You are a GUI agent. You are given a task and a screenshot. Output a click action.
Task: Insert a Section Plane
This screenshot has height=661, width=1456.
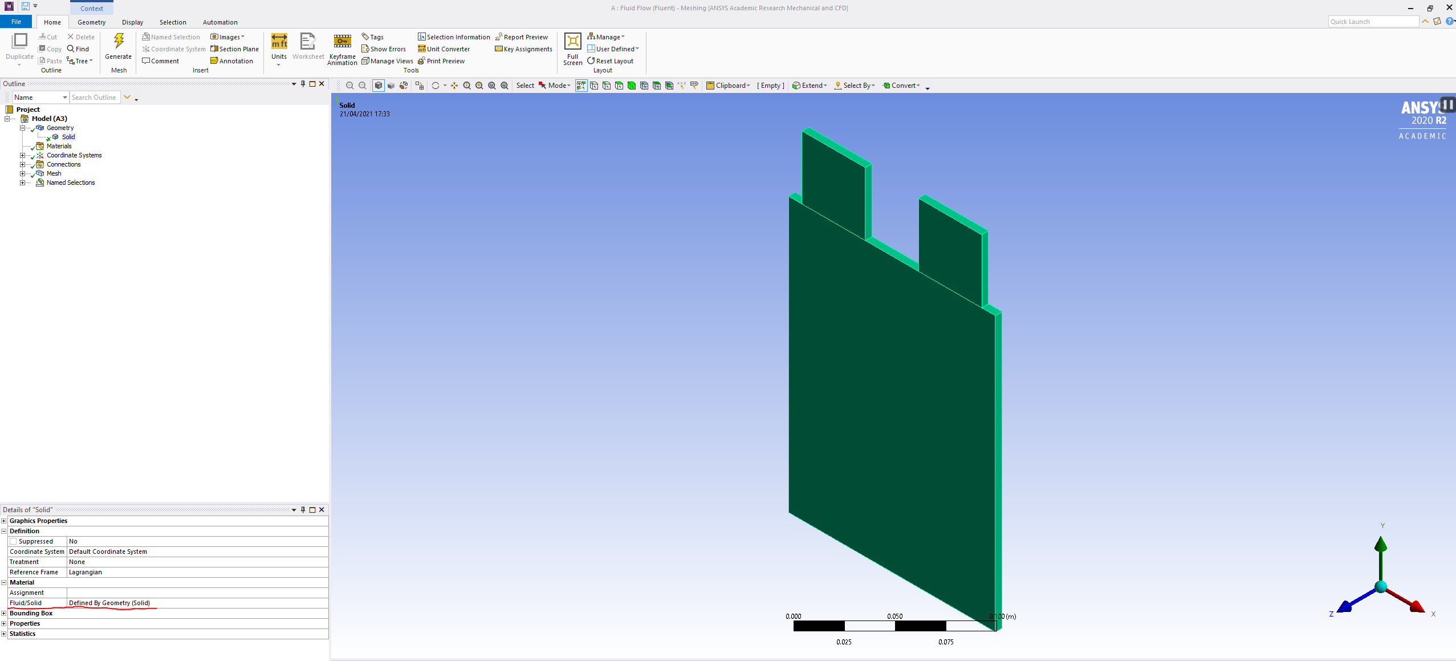[234, 49]
